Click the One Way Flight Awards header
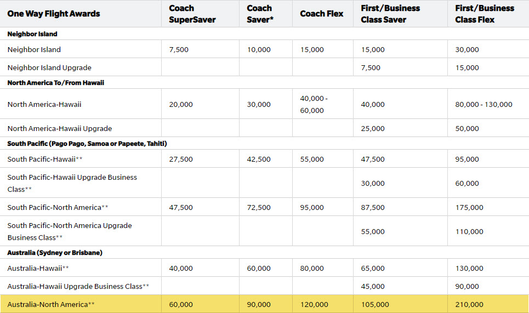 (x=54, y=14)
